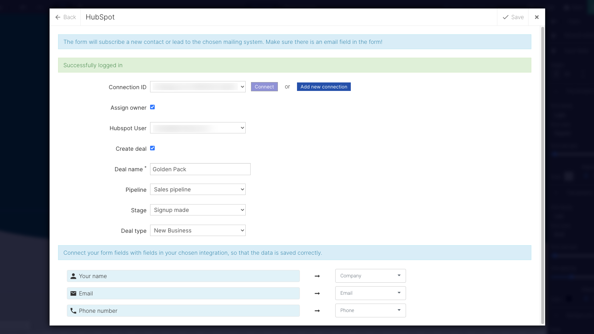Click the Deal name input field
Image resolution: width=594 pixels, height=334 pixels.
(x=200, y=169)
